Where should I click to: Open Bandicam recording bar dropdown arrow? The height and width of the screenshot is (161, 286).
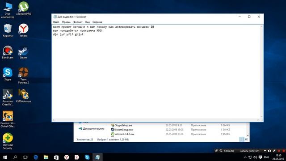(265, 151)
